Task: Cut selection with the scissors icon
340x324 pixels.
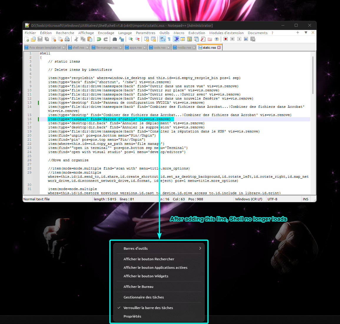Action: pos(76,39)
